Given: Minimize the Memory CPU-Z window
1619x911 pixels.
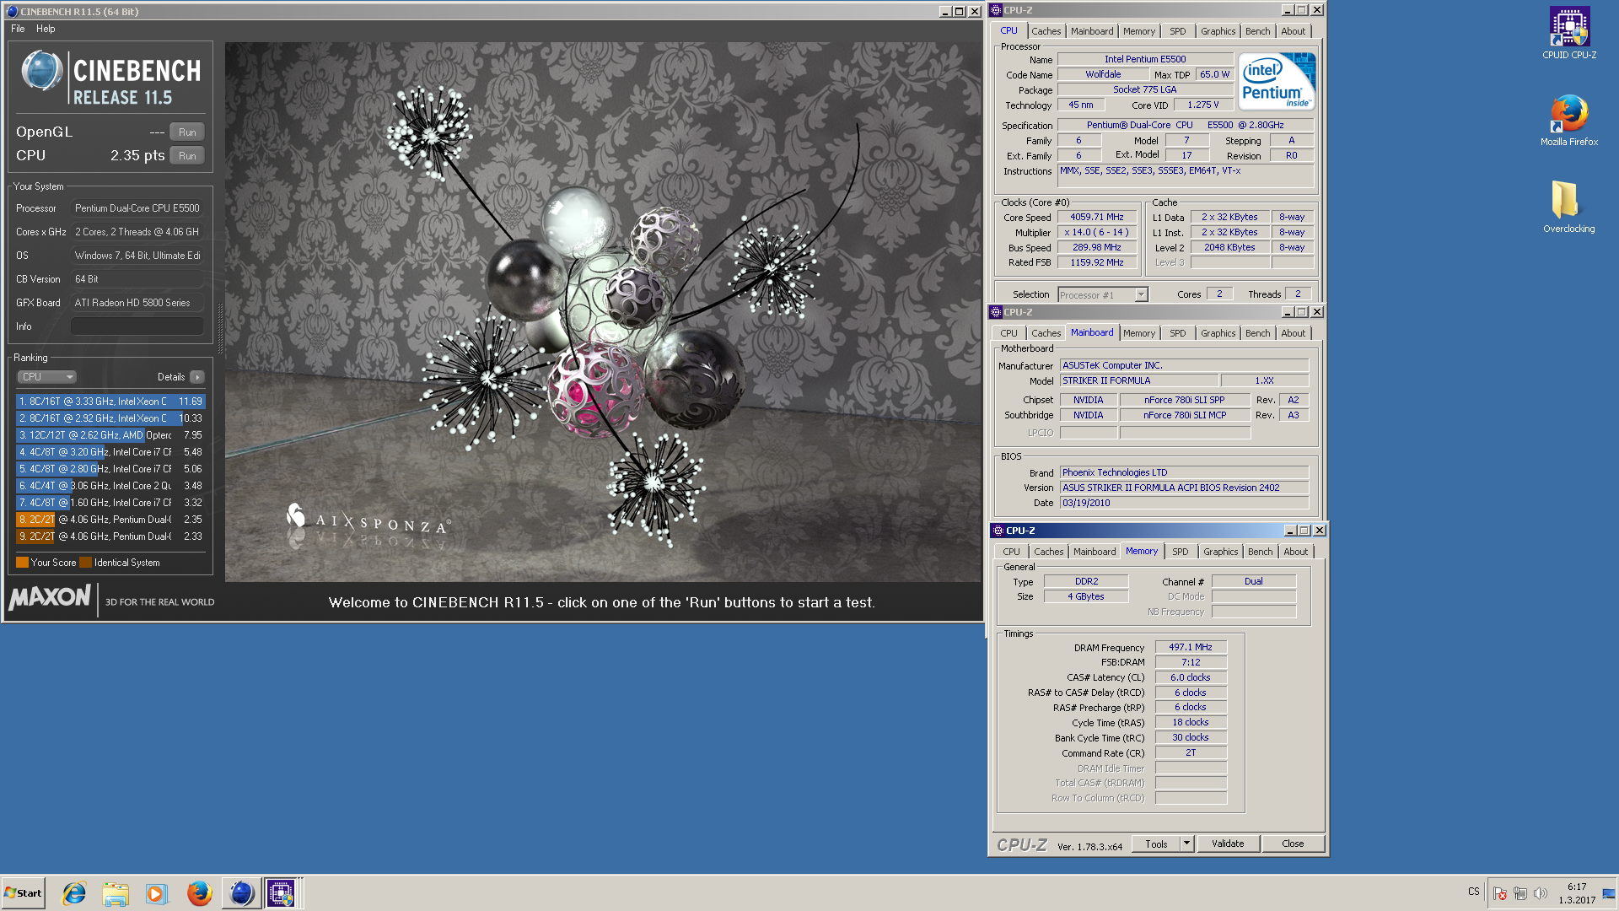Looking at the screenshot, I should [1290, 531].
